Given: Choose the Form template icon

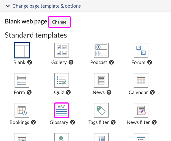Looking at the screenshot, I should coord(22,80).
